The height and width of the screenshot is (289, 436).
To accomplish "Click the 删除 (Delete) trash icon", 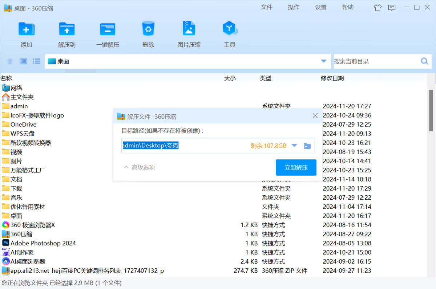I will [148, 29].
